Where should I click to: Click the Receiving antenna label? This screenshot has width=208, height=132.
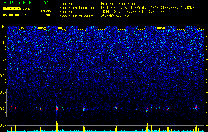[x=76, y=16]
